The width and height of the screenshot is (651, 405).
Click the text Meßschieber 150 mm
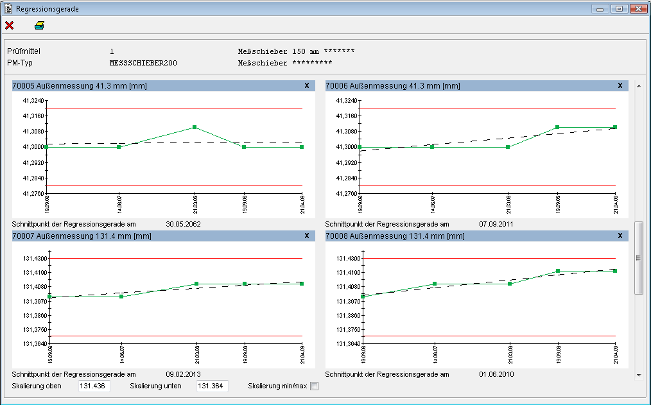(279, 51)
